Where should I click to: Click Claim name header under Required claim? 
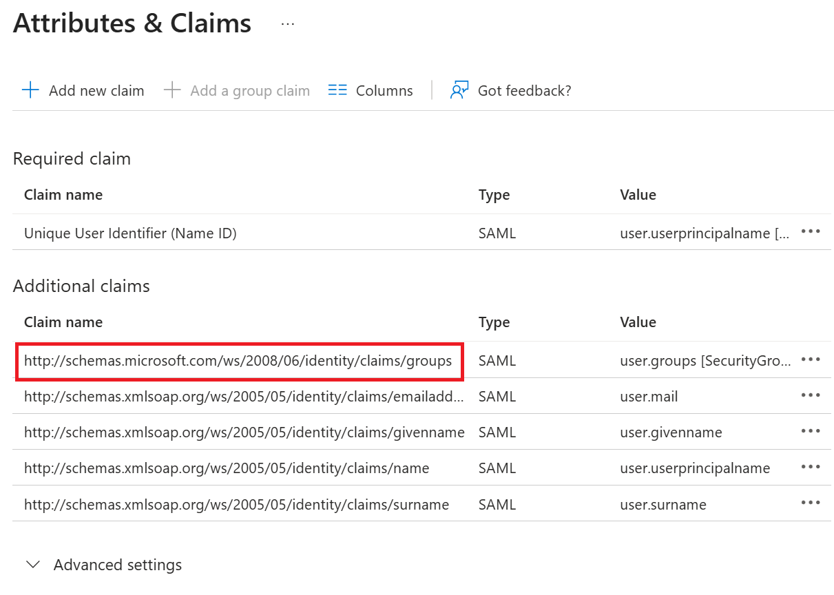point(63,195)
